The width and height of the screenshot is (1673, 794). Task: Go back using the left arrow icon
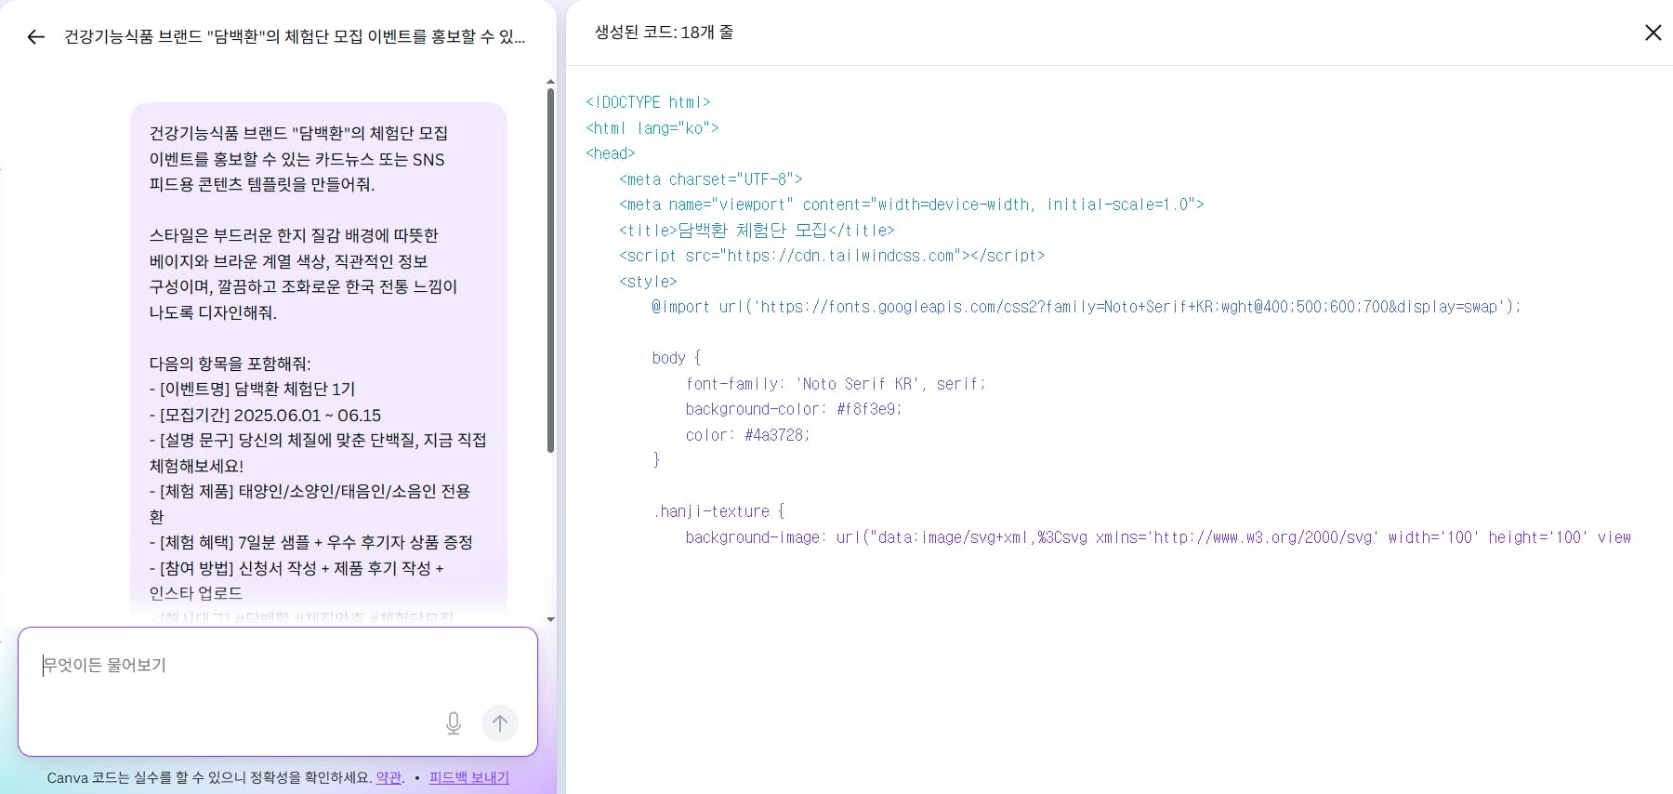point(35,37)
